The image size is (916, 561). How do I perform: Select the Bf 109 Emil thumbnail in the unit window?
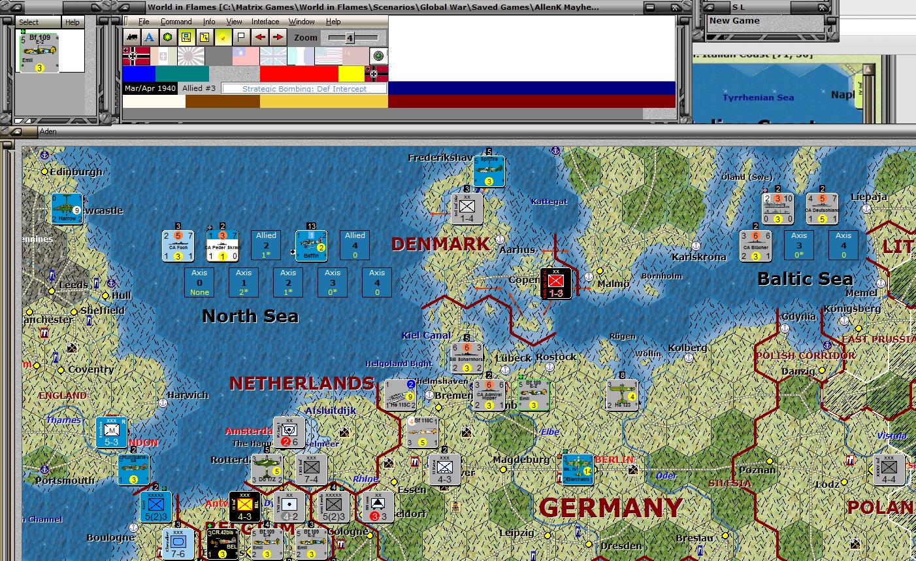(40, 52)
